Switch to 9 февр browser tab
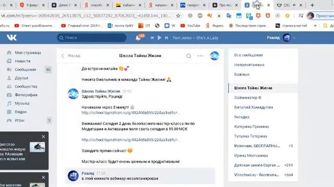The image size is (334, 187). click(x=32, y=5)
